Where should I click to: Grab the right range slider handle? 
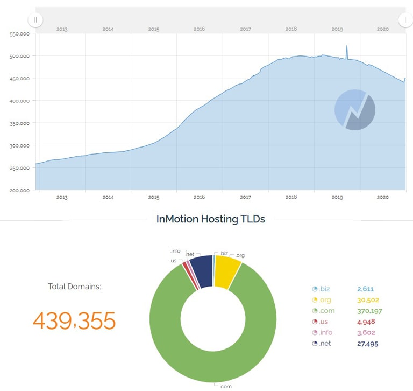(405, 20)
